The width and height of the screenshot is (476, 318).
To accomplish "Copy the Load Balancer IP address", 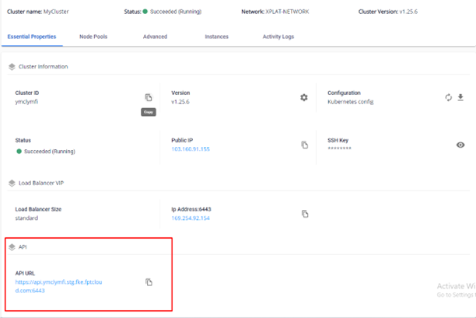I will (305, 214).
